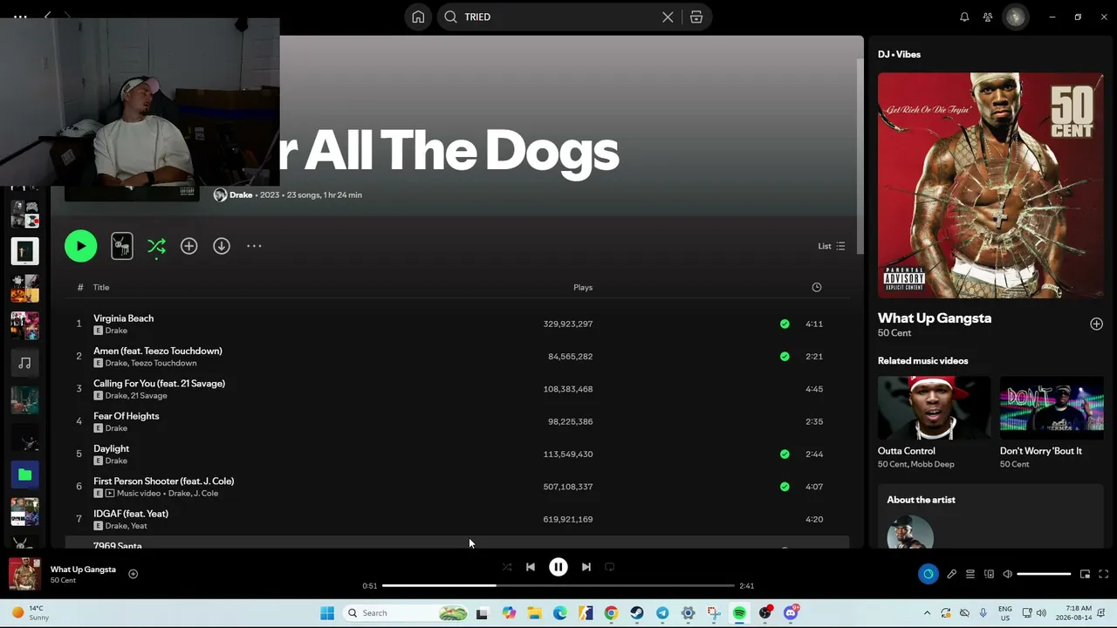Seek within the song progress bar

[558, 585]
